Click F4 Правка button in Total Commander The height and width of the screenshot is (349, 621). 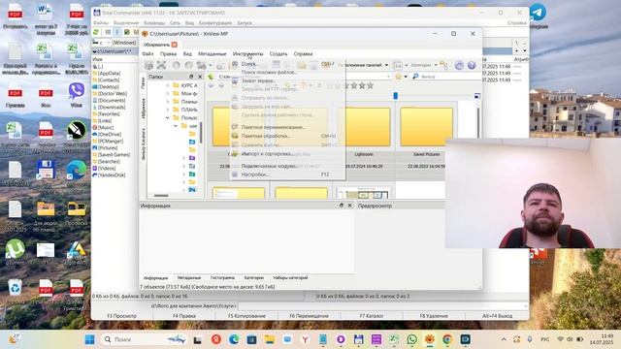[184, 316]
